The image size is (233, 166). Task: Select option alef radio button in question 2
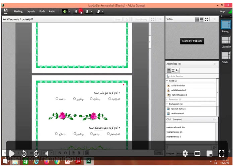click(108, 134)
